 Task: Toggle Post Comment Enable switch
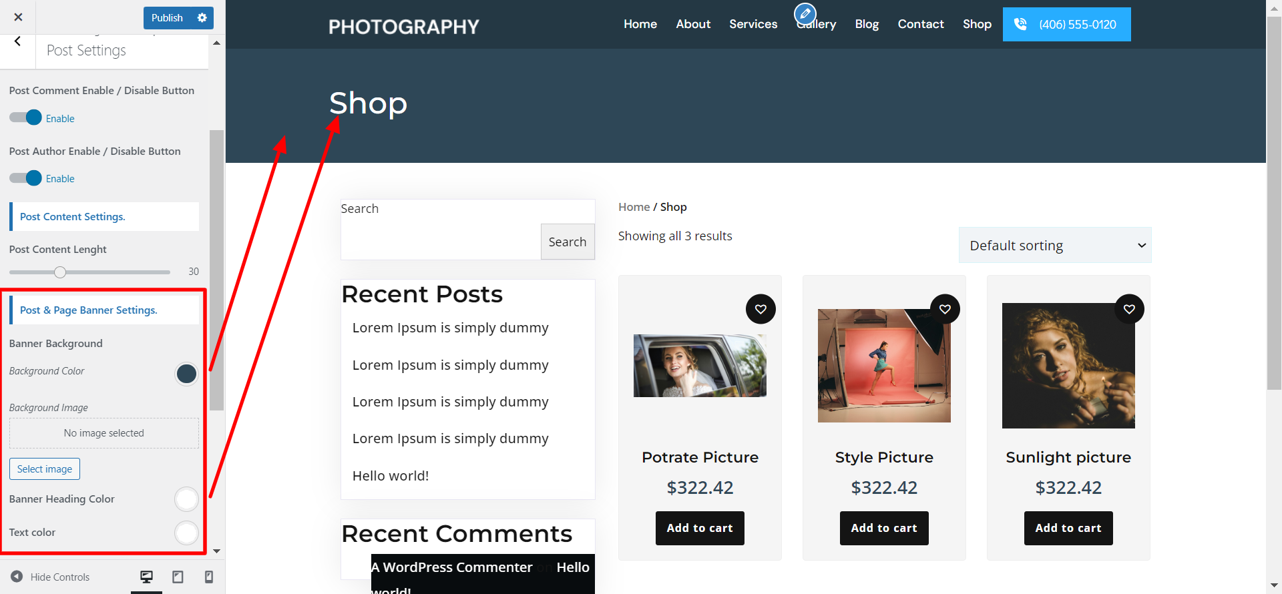pyautogui.click(x=26, y=118)
